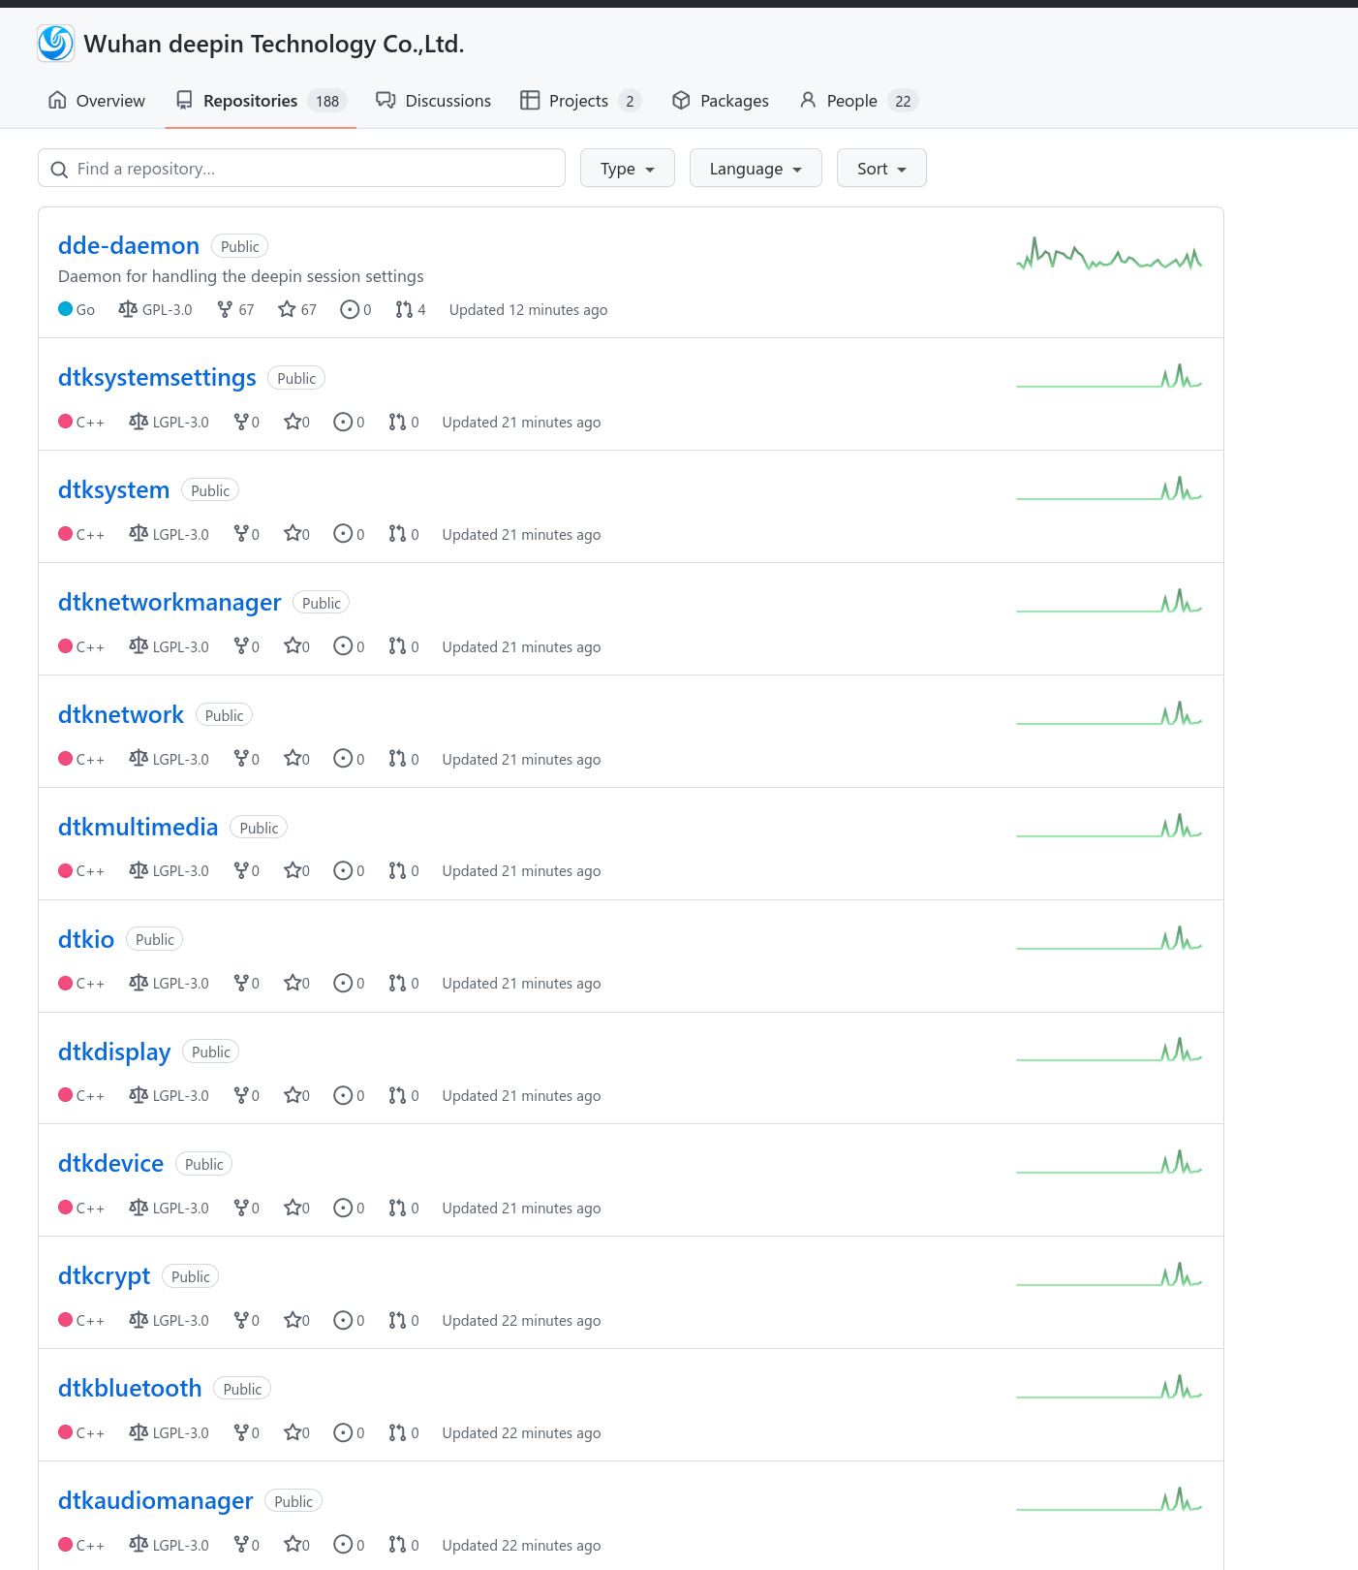Click issues icon in dtknetworkmanager row
Screen dimensions: 1358x1570
343,646
